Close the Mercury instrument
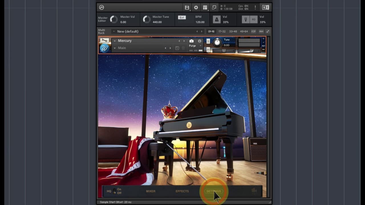This screenshot has height=205, width=365. (x=263, y=38)
